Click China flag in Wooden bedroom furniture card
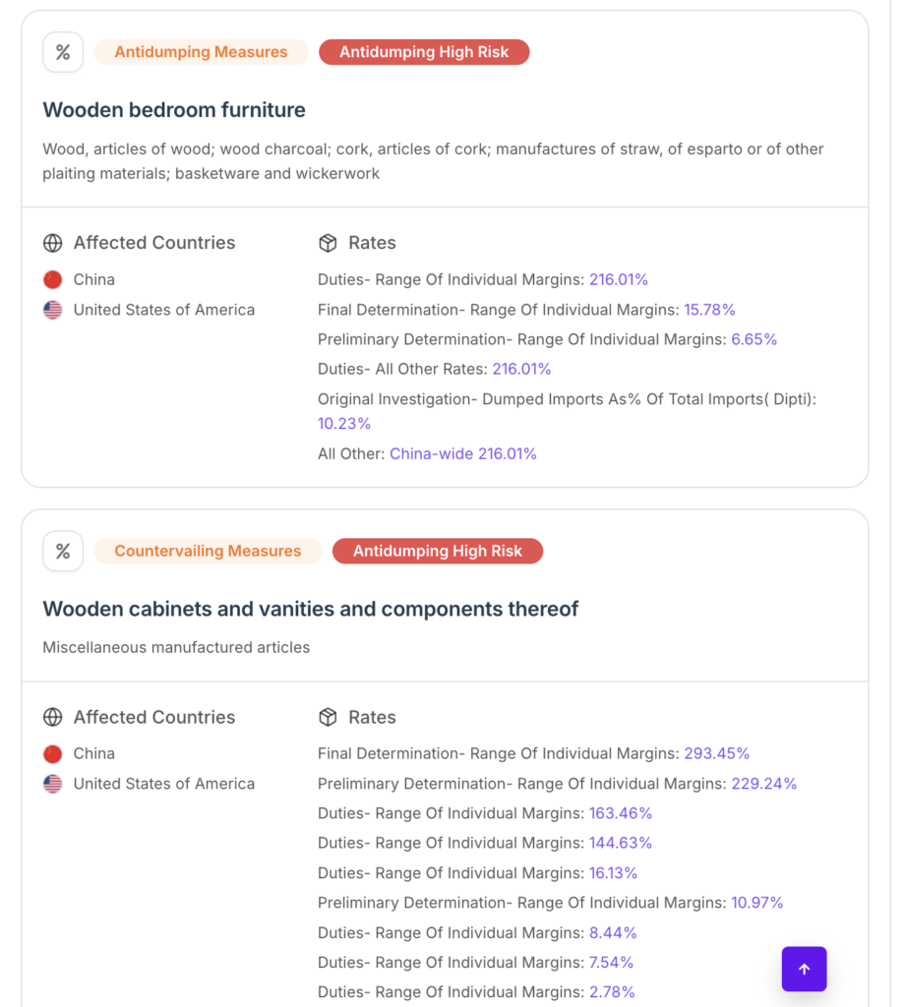Image resolution: width=904 pixels, height=1007 pixels. (53, 279)
